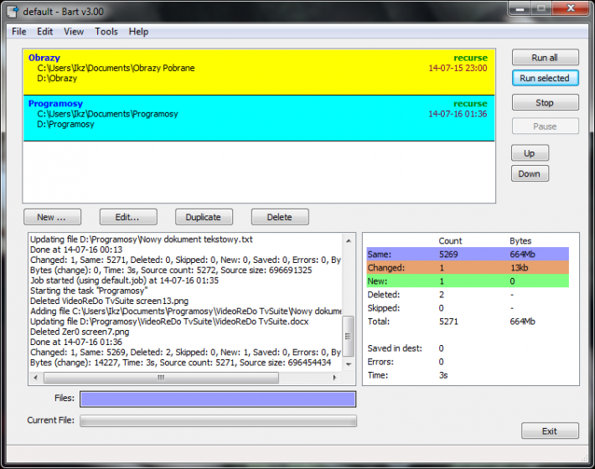This screenshot has height=469, width=595.
Task: Click the orange Changed: statistics row
Action: 468,268
